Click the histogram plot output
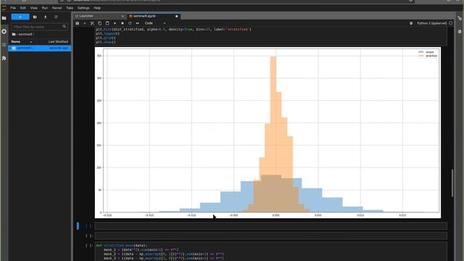 268,133
